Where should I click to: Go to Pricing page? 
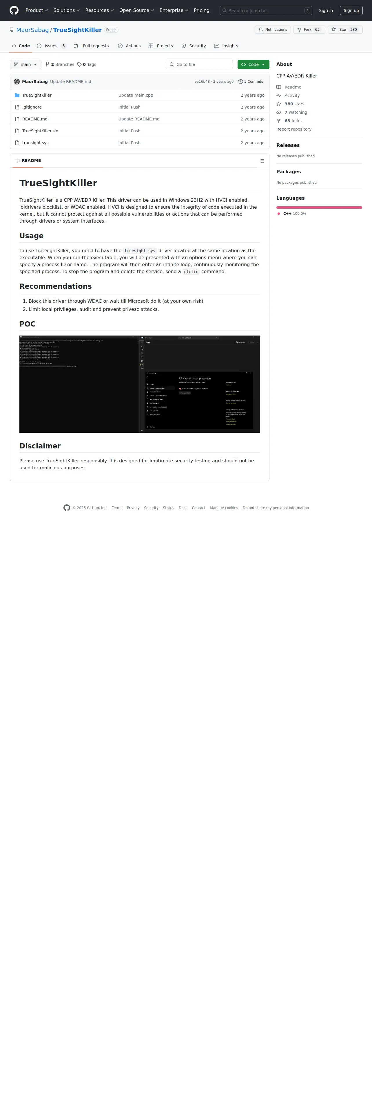point(201,10)
